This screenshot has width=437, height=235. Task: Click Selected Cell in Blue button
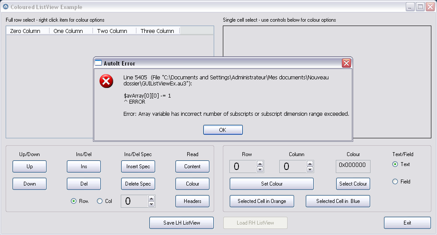(338, 201)
